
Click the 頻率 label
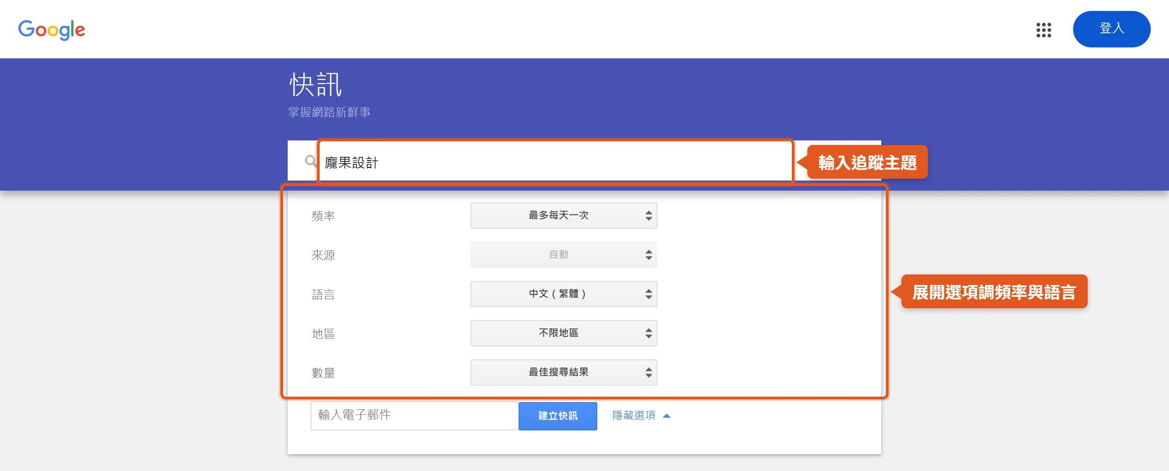[323, 216]
